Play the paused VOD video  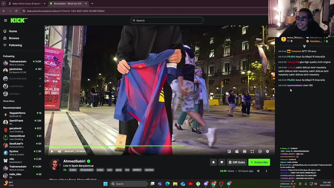tap(52, 151)
